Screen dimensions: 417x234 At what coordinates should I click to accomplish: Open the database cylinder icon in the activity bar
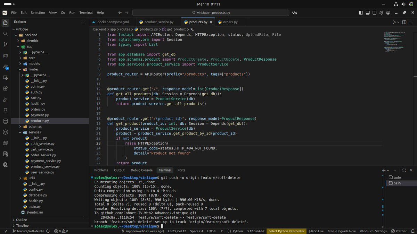tap(5, 121)
